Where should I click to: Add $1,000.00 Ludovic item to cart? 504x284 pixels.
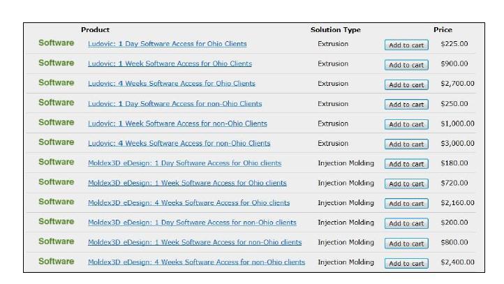tap(406, 125)
